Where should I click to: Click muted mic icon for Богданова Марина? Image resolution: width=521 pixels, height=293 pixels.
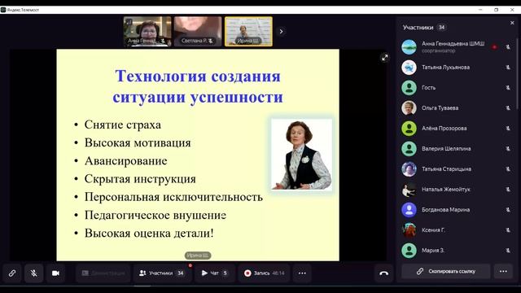pos(508,210)
